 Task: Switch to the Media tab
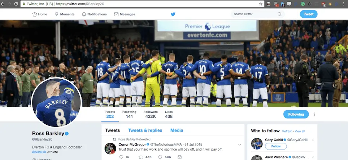[x=177, y=130]
